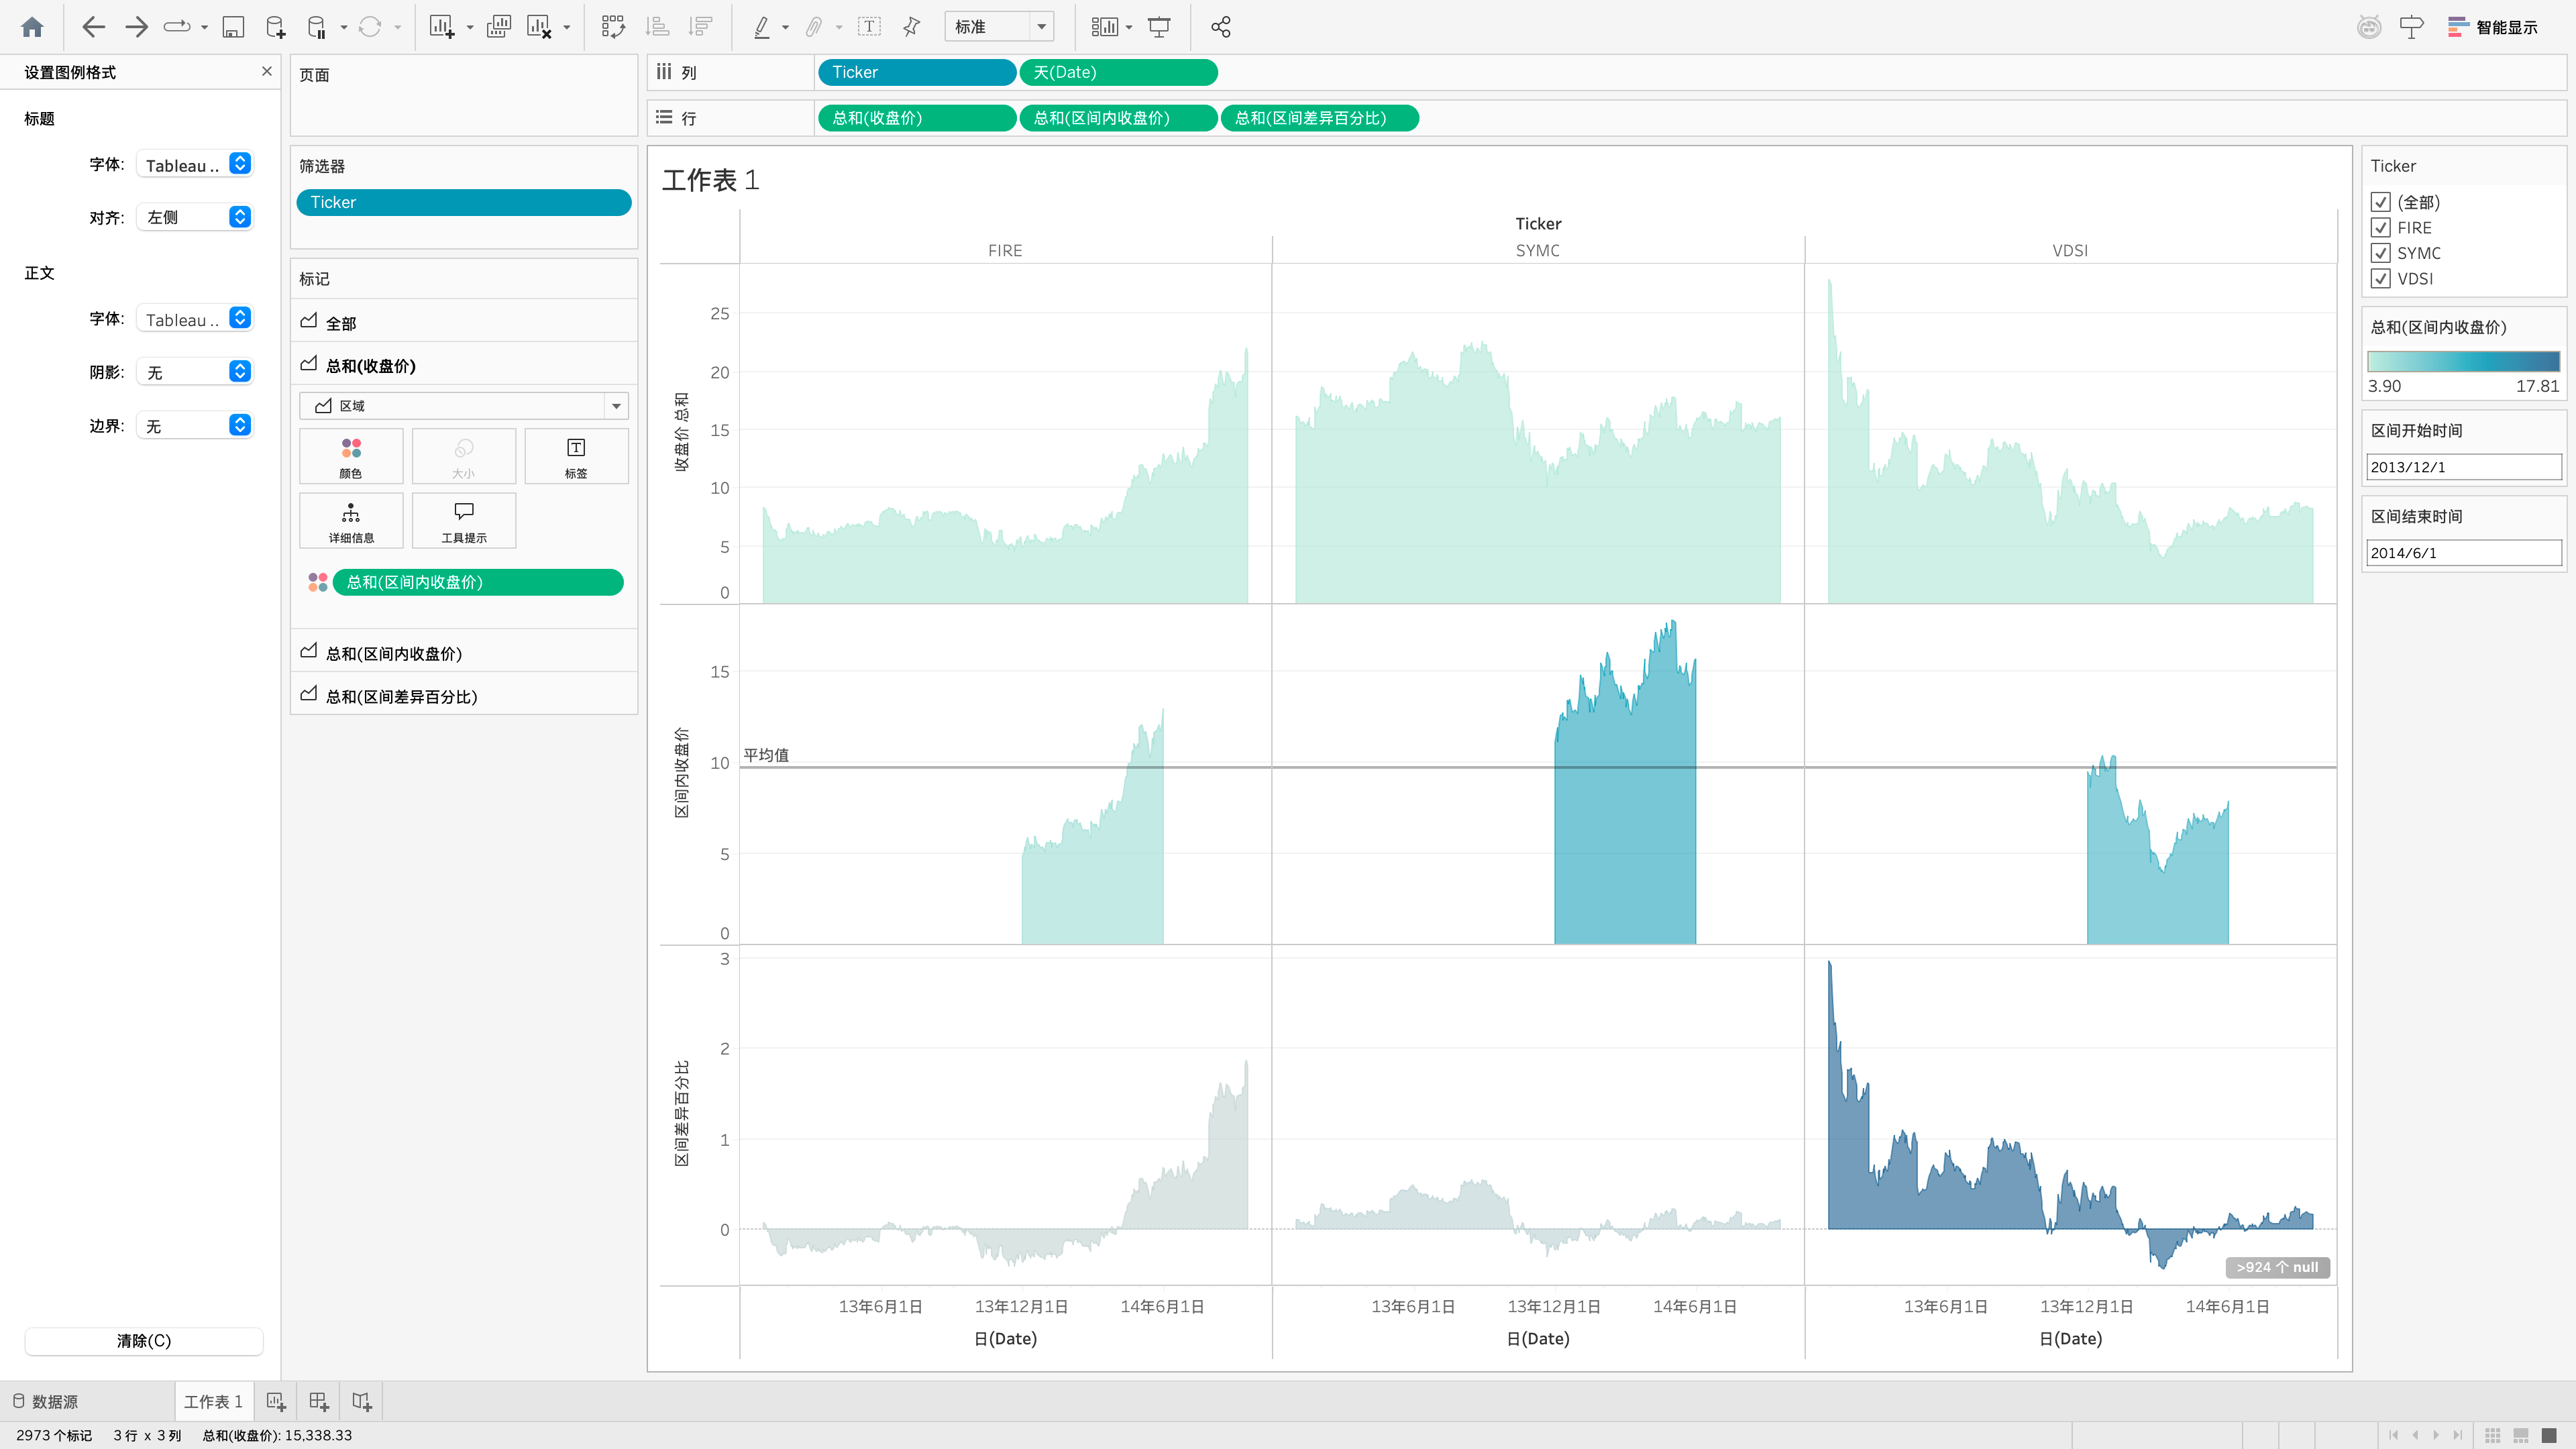This screenshot has height=1449, width=2576.
Task: Switch to the 数据源 tab
Action: pos(46,1401)
